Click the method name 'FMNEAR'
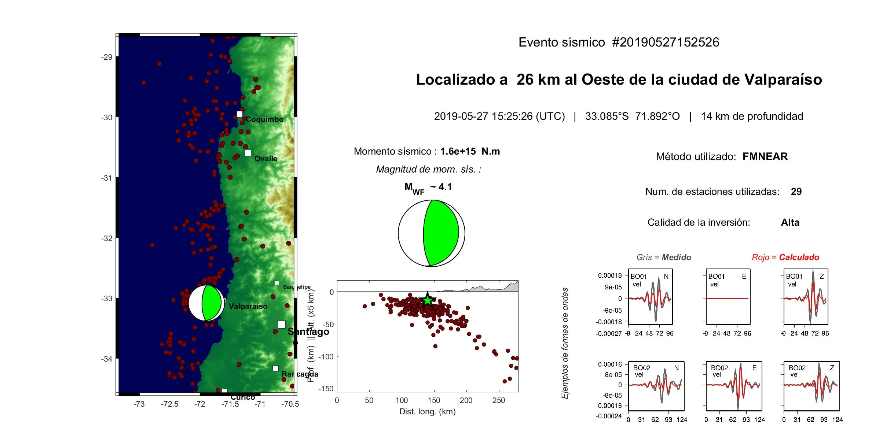872x444 pixels. (765, 156)
